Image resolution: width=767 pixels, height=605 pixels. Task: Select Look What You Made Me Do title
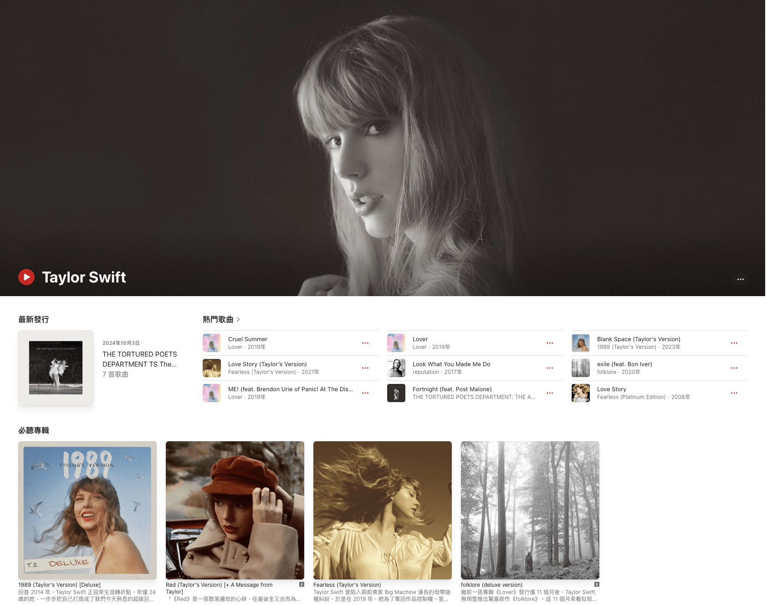click(x=451, y=364)
